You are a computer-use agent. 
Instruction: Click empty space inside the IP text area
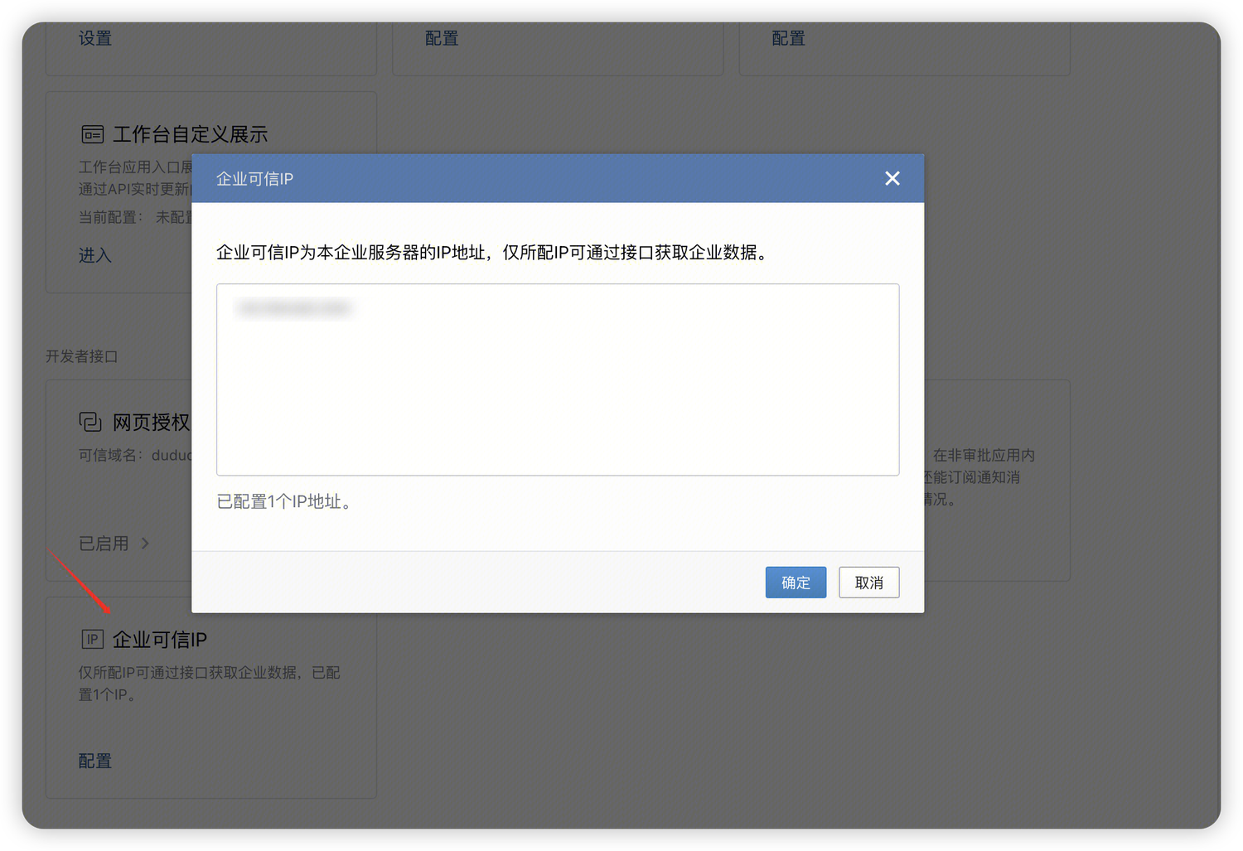tap(558, 398)
